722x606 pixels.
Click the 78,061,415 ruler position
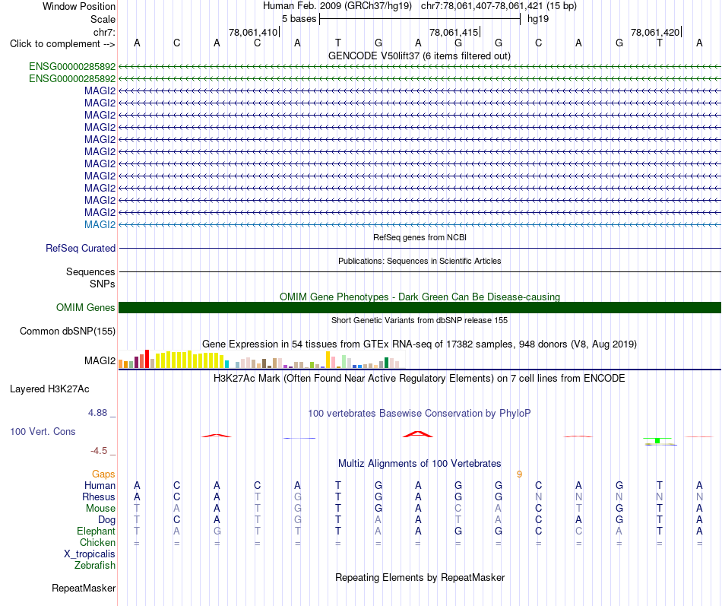click(454, 32)
